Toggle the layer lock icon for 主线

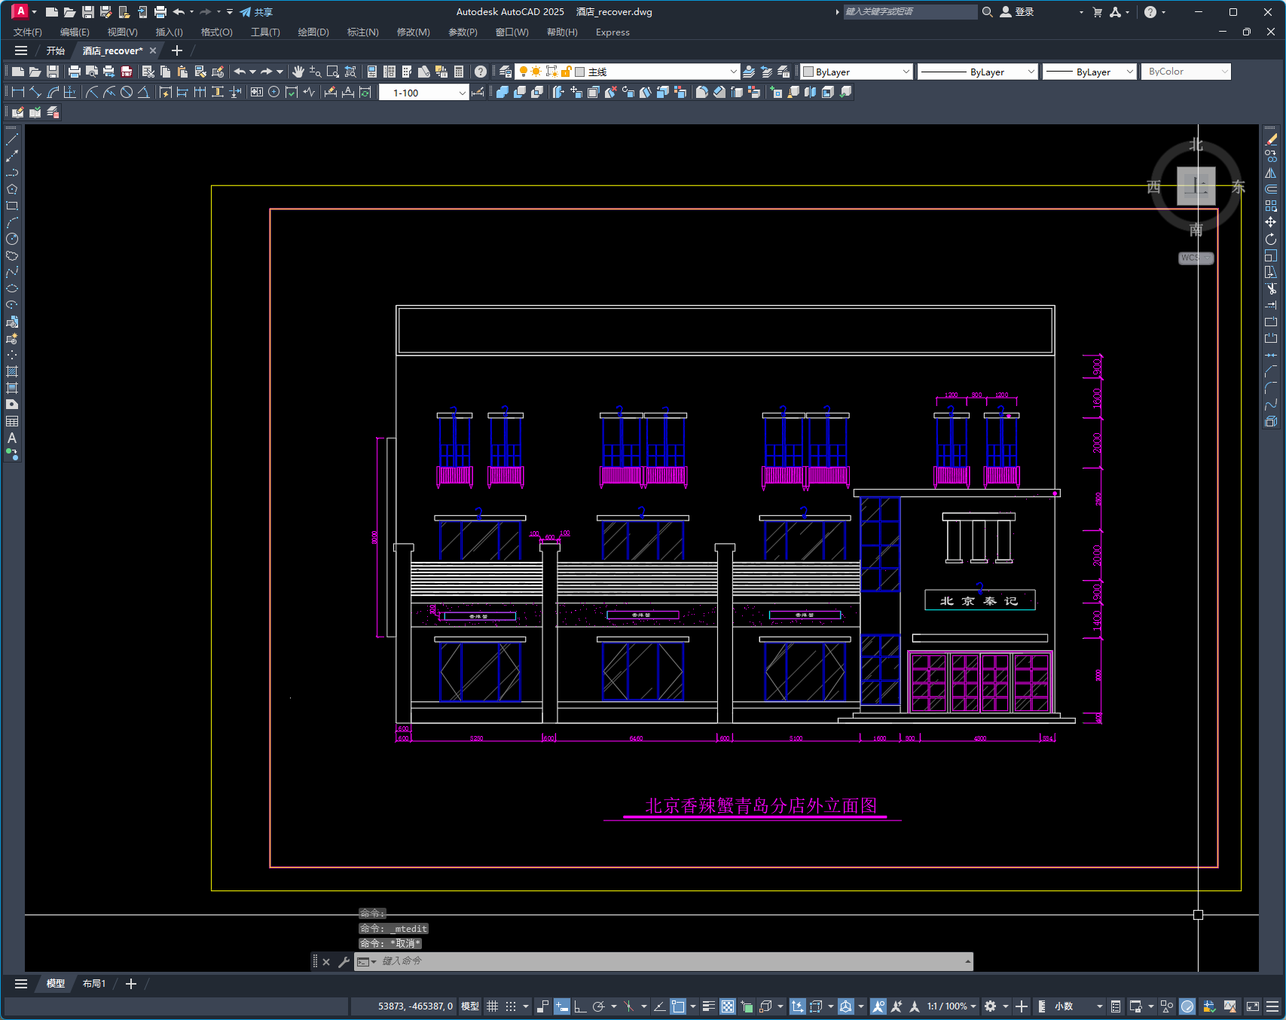tap(567, 72)
